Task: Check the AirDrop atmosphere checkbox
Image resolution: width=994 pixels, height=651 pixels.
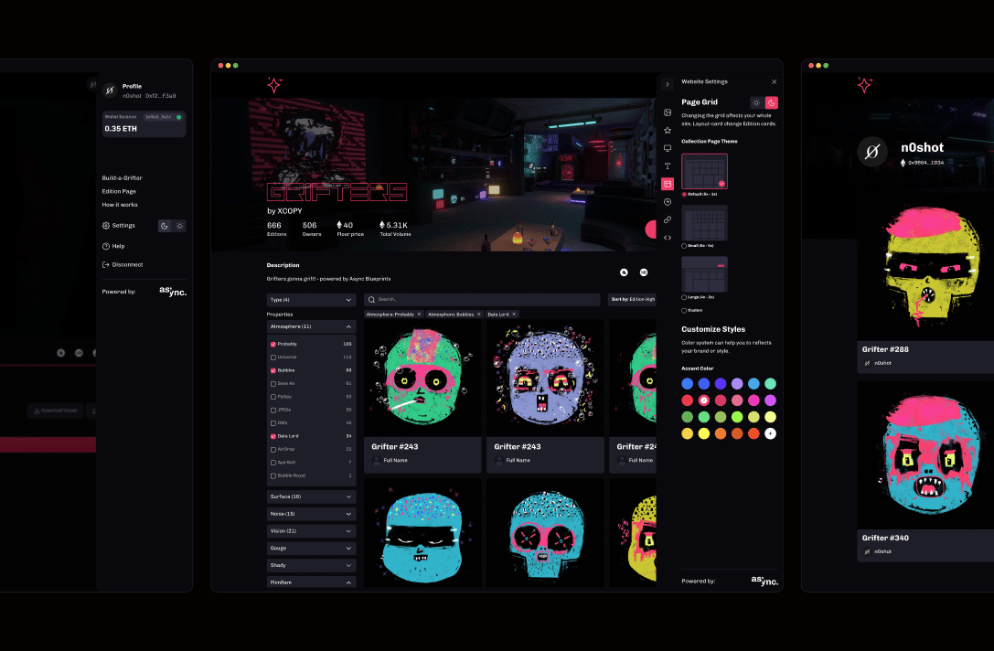Action: pos(273,450)
